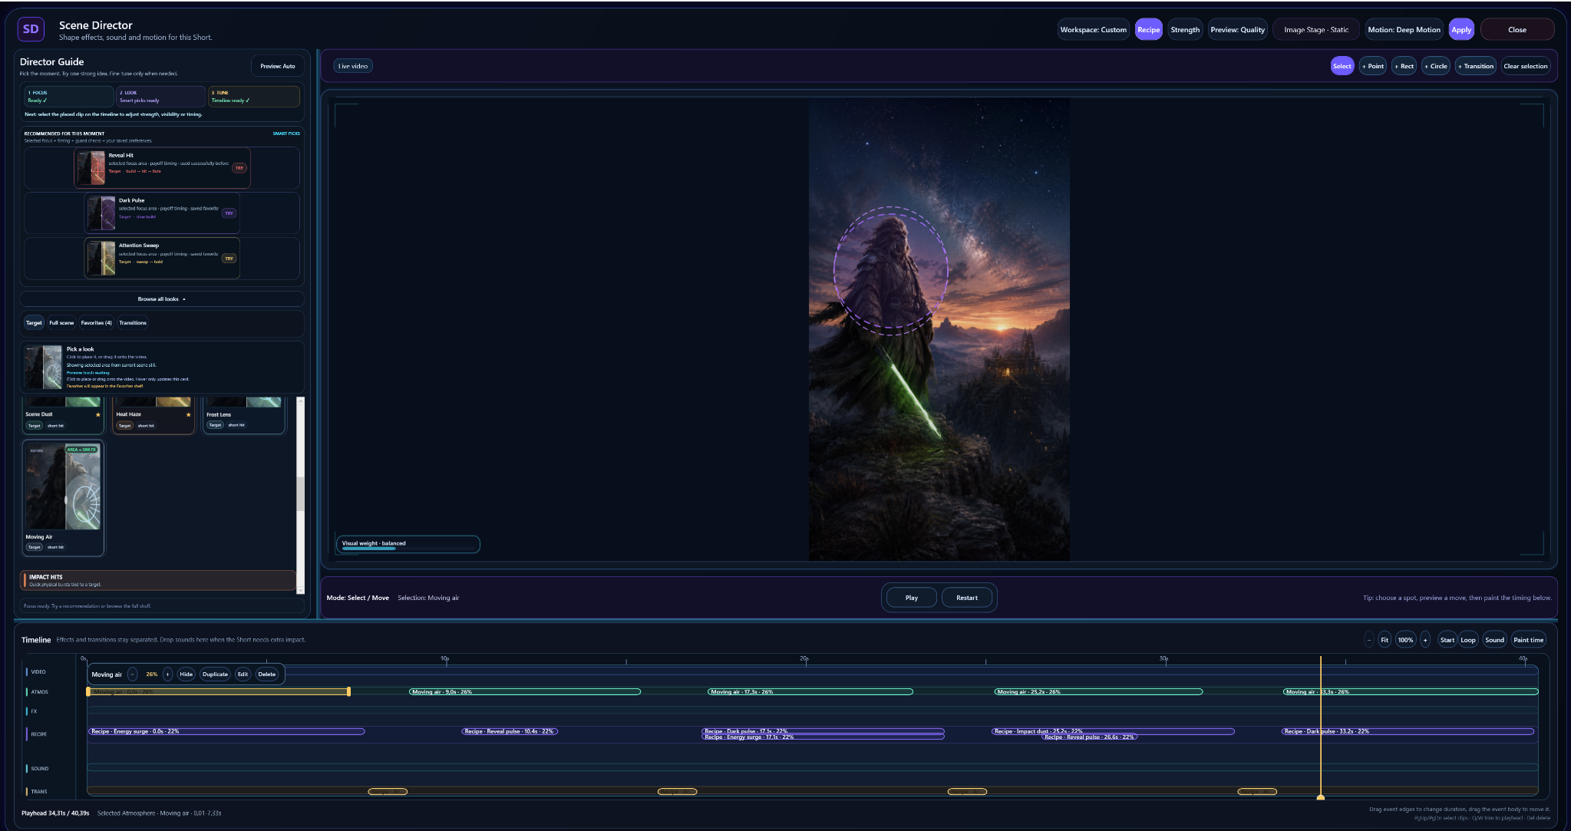The height and width of the screenshot is (831, 1571).
Task: Try the Dark Pulse recommendation
Action: pos(229,213)
